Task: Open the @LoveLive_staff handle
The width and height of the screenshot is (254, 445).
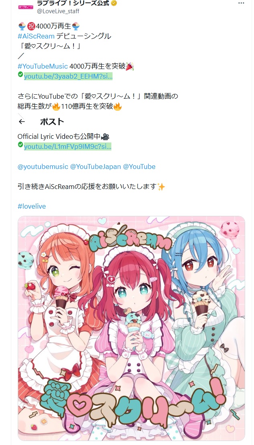Action: click(58, 11)
